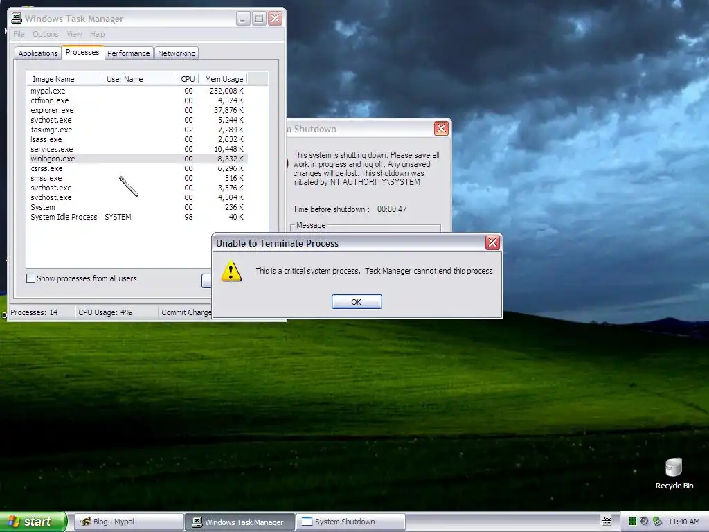Image resolution: width=709 pixels, height=532 pixels.
Task: Select the System Idle Process row
Action: pos(137,217)
